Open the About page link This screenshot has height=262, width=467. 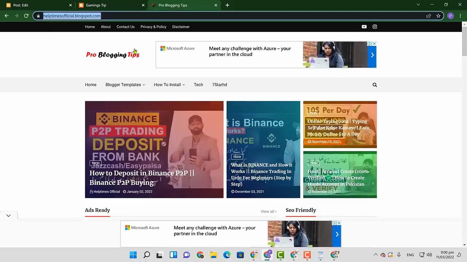point(106,27)
